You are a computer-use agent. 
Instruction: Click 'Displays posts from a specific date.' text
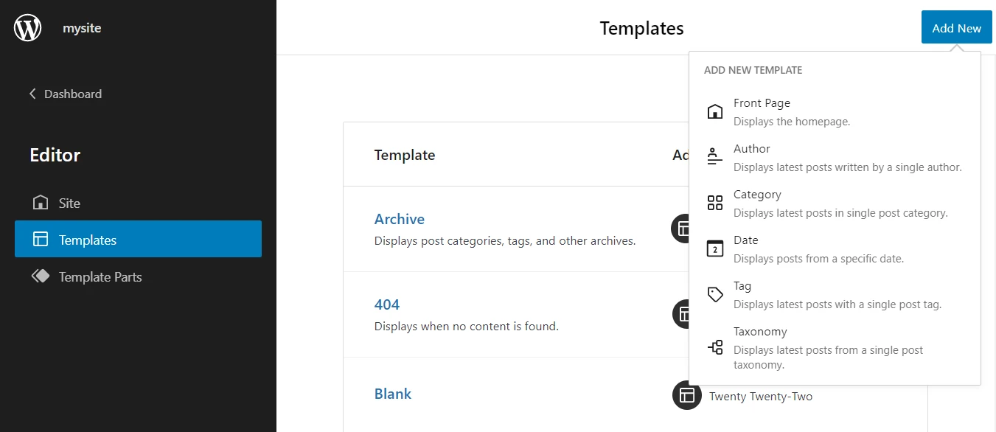pos(818,259)
